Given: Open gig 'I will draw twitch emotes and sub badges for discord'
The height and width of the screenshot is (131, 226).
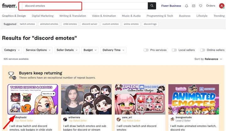Looking at the screenshot, I should [x=85, y=128].
